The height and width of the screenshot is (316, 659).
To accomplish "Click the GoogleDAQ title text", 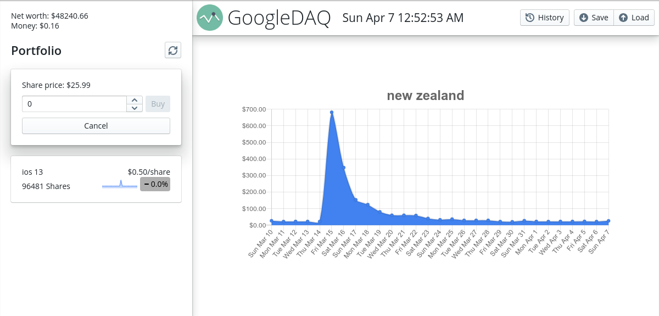I will pos(279,18).
